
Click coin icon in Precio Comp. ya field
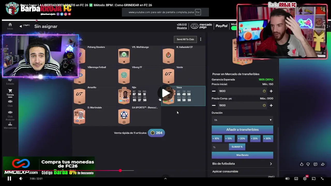(264, 105)
